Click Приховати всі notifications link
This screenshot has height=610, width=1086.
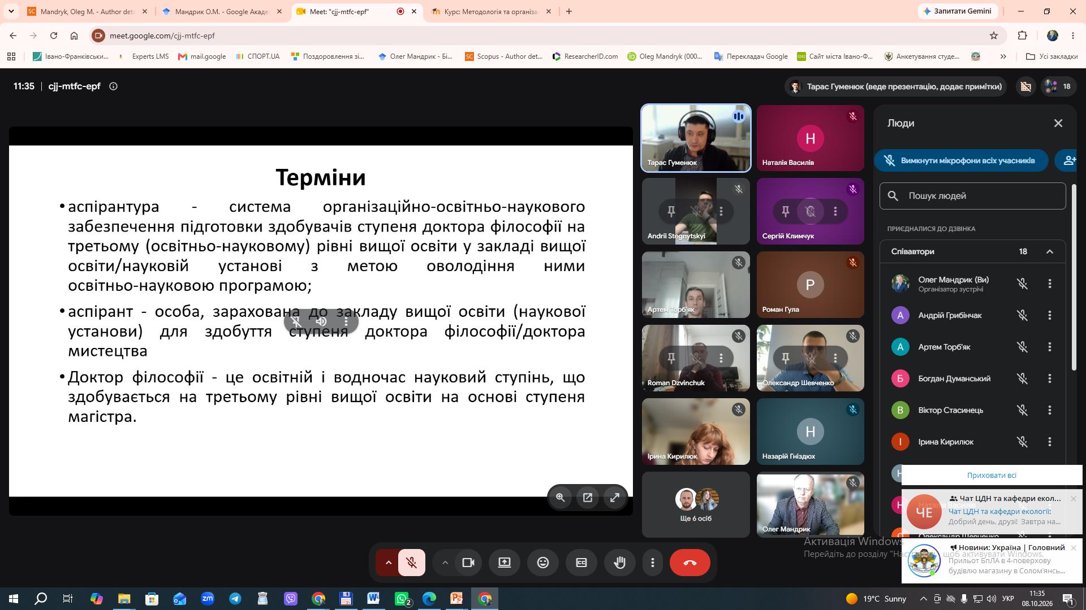(991, 475)
